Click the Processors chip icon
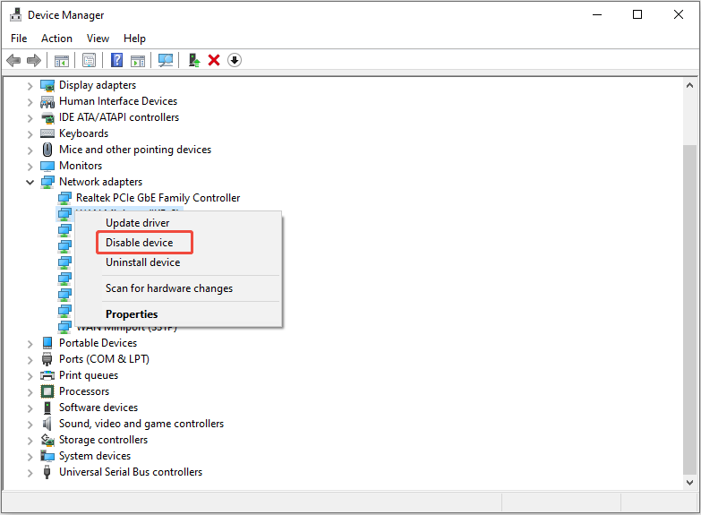Screen dimensions: 701x515 coord(47,391)
